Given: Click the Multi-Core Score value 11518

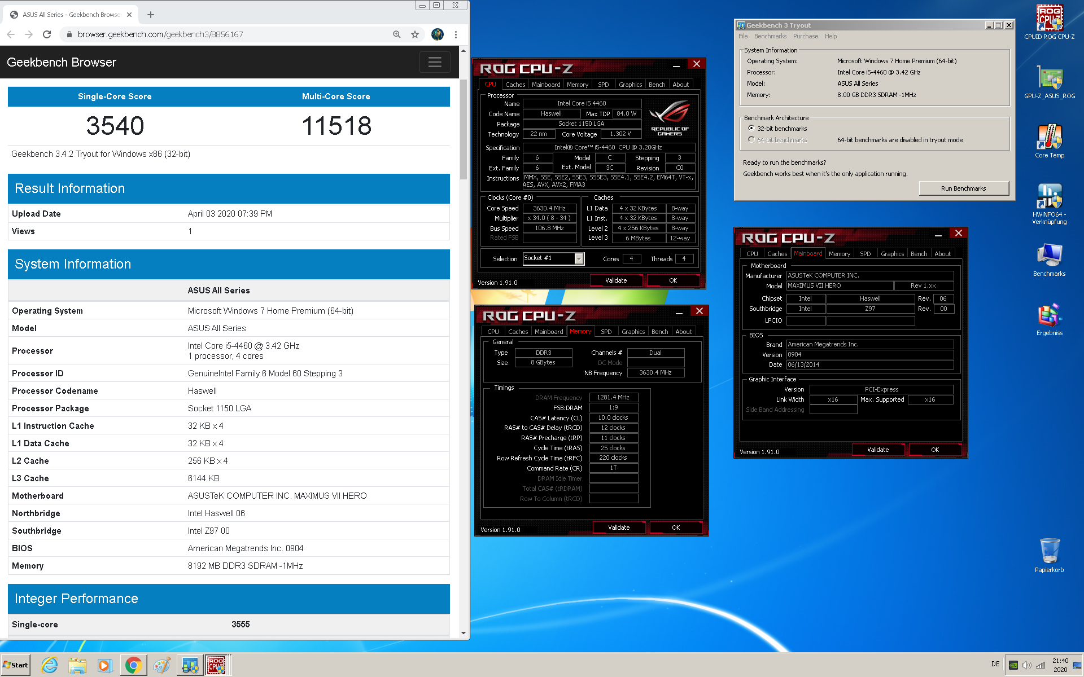Looking at the screenshot, I should point(336,125).
